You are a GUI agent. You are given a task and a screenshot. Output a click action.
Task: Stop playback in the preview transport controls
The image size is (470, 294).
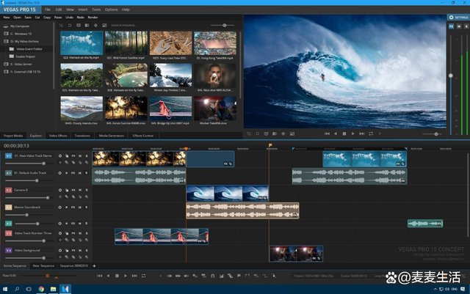(344, 134)
